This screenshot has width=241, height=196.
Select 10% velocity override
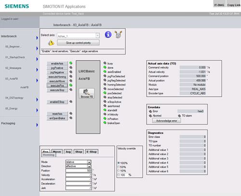pos(119,170)
